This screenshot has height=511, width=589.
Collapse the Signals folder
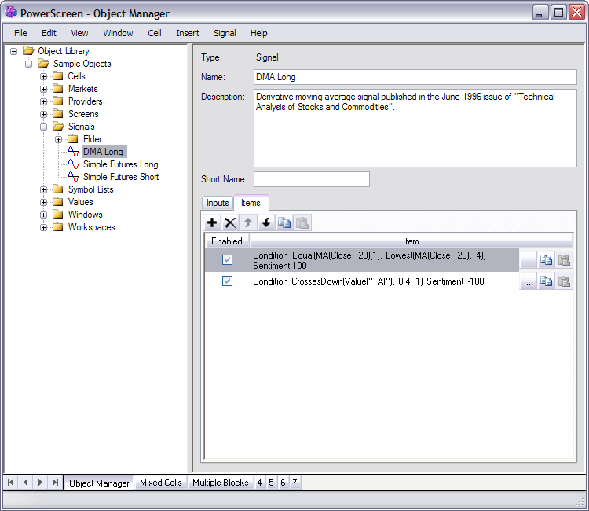point(45,127)
